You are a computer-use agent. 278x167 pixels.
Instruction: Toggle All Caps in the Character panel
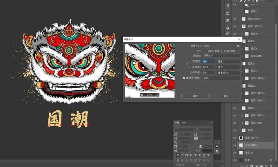186,155
